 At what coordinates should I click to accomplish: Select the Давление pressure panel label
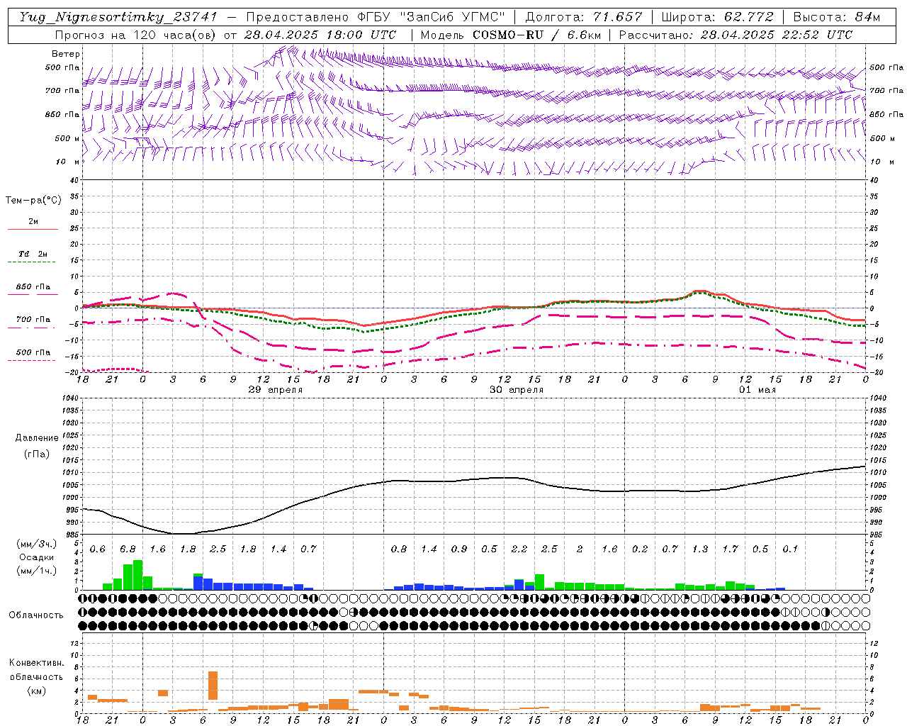36,438
